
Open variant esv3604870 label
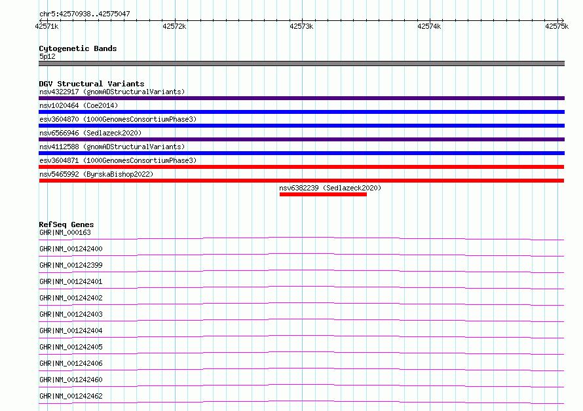(x=118, y=119)
